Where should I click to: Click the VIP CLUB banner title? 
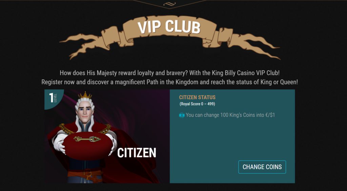(169, 27)
